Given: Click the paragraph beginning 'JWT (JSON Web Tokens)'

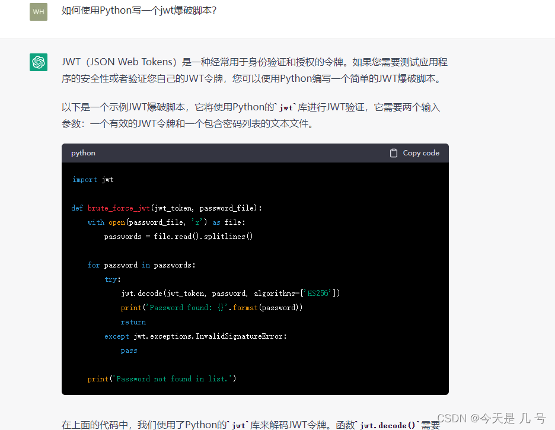Looking at the screenshot, I should point(254,70).
